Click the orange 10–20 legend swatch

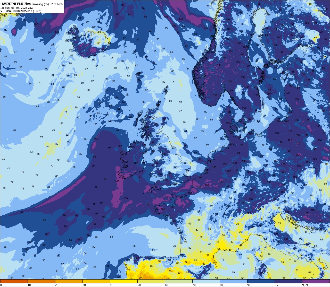pos(41,281)
